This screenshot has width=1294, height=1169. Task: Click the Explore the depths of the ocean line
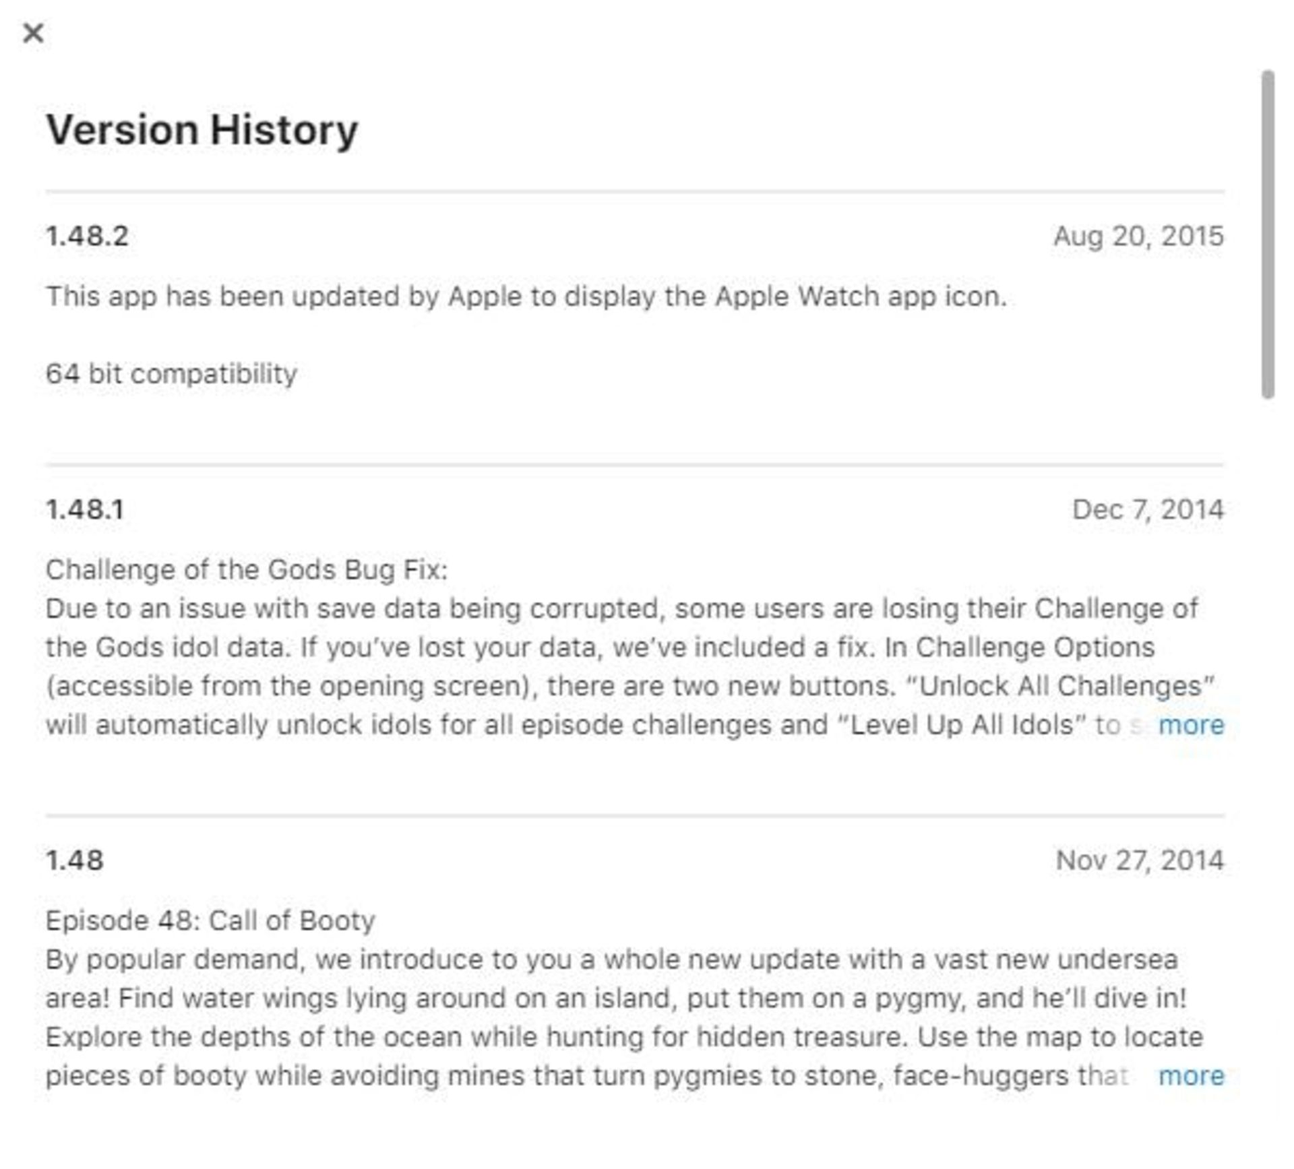(x=623, y=1037)
